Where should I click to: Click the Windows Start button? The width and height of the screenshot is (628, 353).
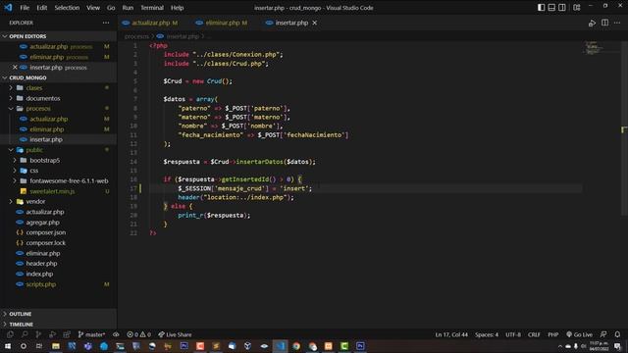coord(8,346)
